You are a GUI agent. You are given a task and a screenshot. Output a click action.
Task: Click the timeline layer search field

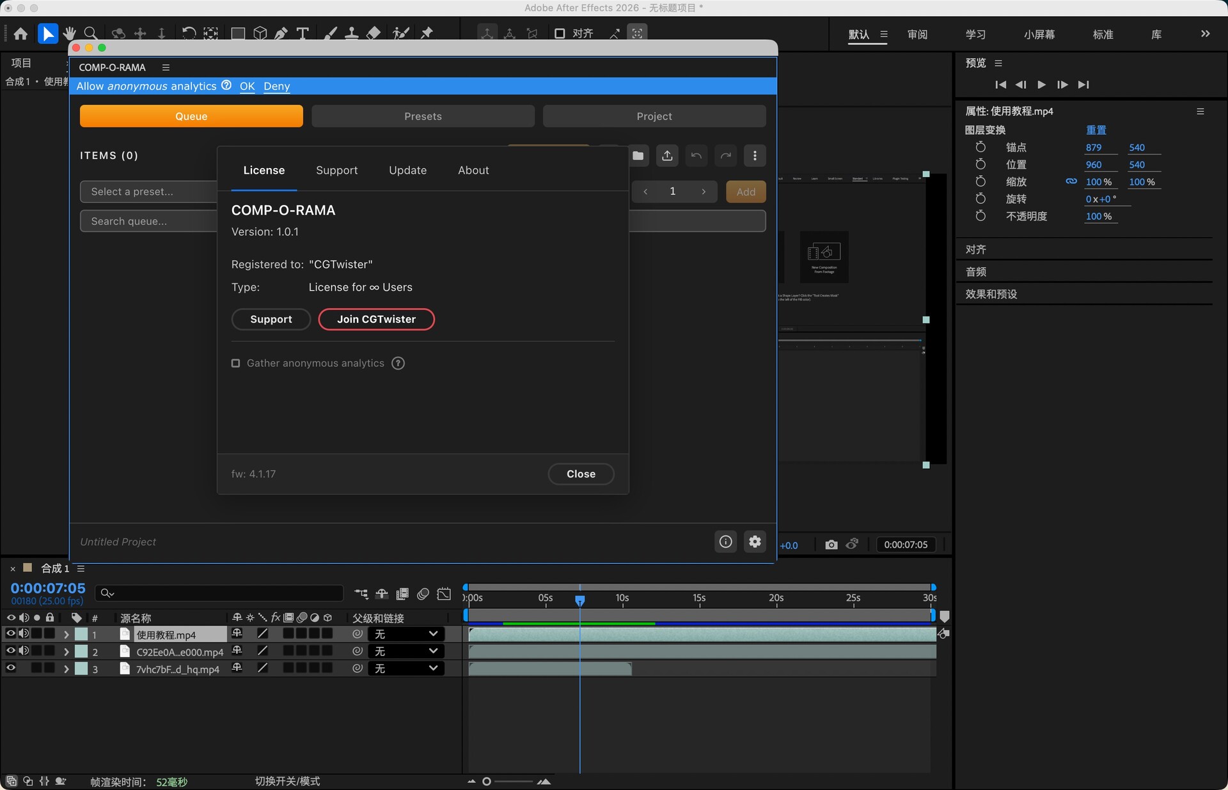[219, 593]
